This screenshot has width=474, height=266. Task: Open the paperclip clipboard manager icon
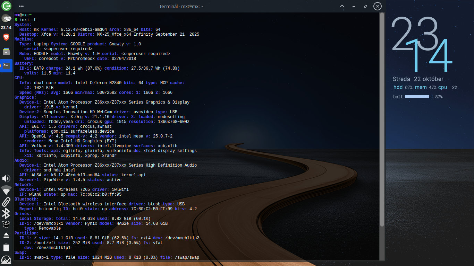pos(6,202)
